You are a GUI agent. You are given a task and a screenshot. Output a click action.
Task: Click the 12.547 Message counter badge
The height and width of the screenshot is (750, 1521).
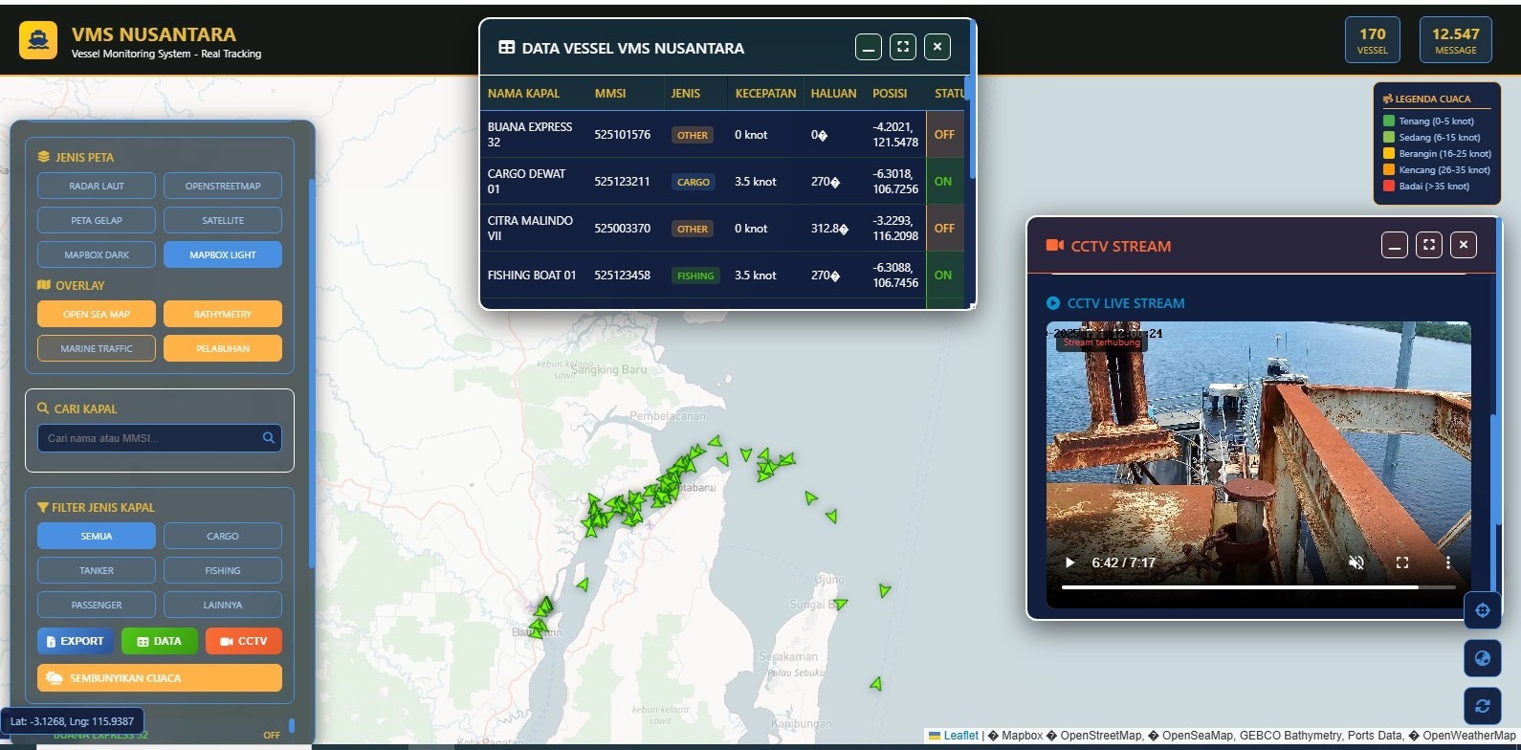click(x=1456, y=40)
